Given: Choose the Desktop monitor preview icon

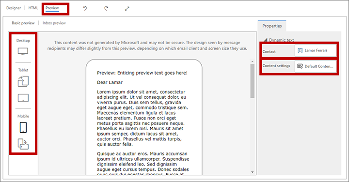Looking at the screenshot, I should [23, 52].
